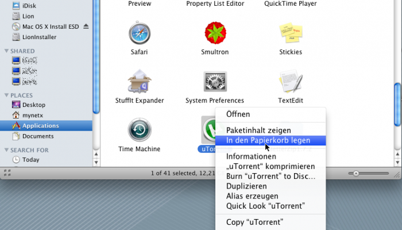
Task: Open the mynetx home folder
Action: tap(28, 115)
